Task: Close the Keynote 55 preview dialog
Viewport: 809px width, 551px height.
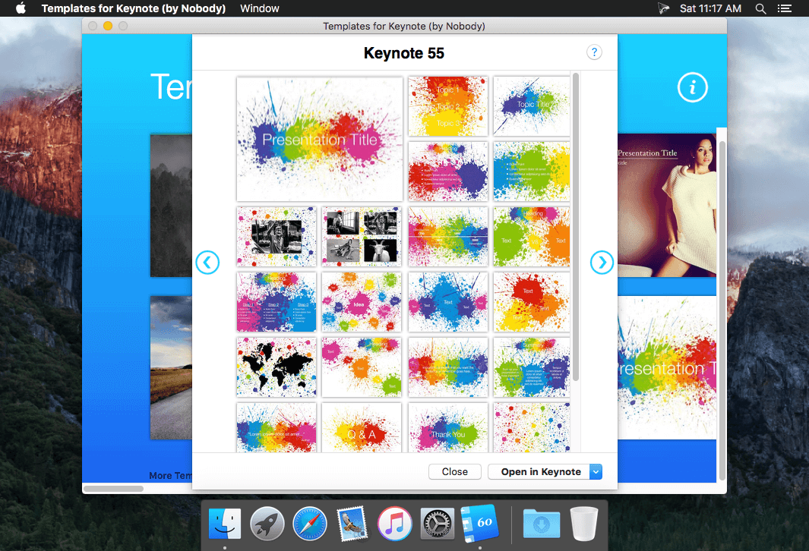Action: point(454,471)
